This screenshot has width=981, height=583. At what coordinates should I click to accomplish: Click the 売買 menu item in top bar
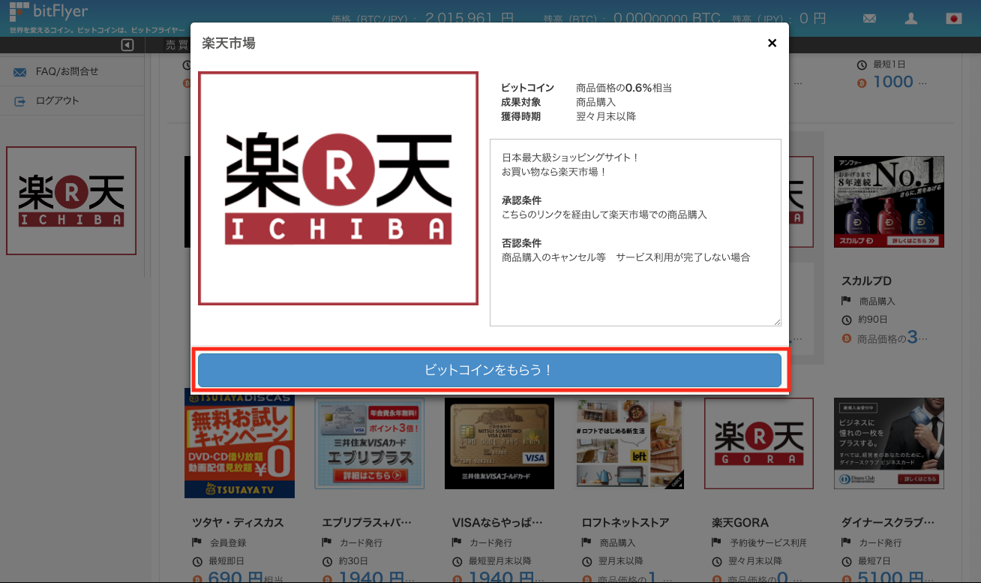click(176, 45)
